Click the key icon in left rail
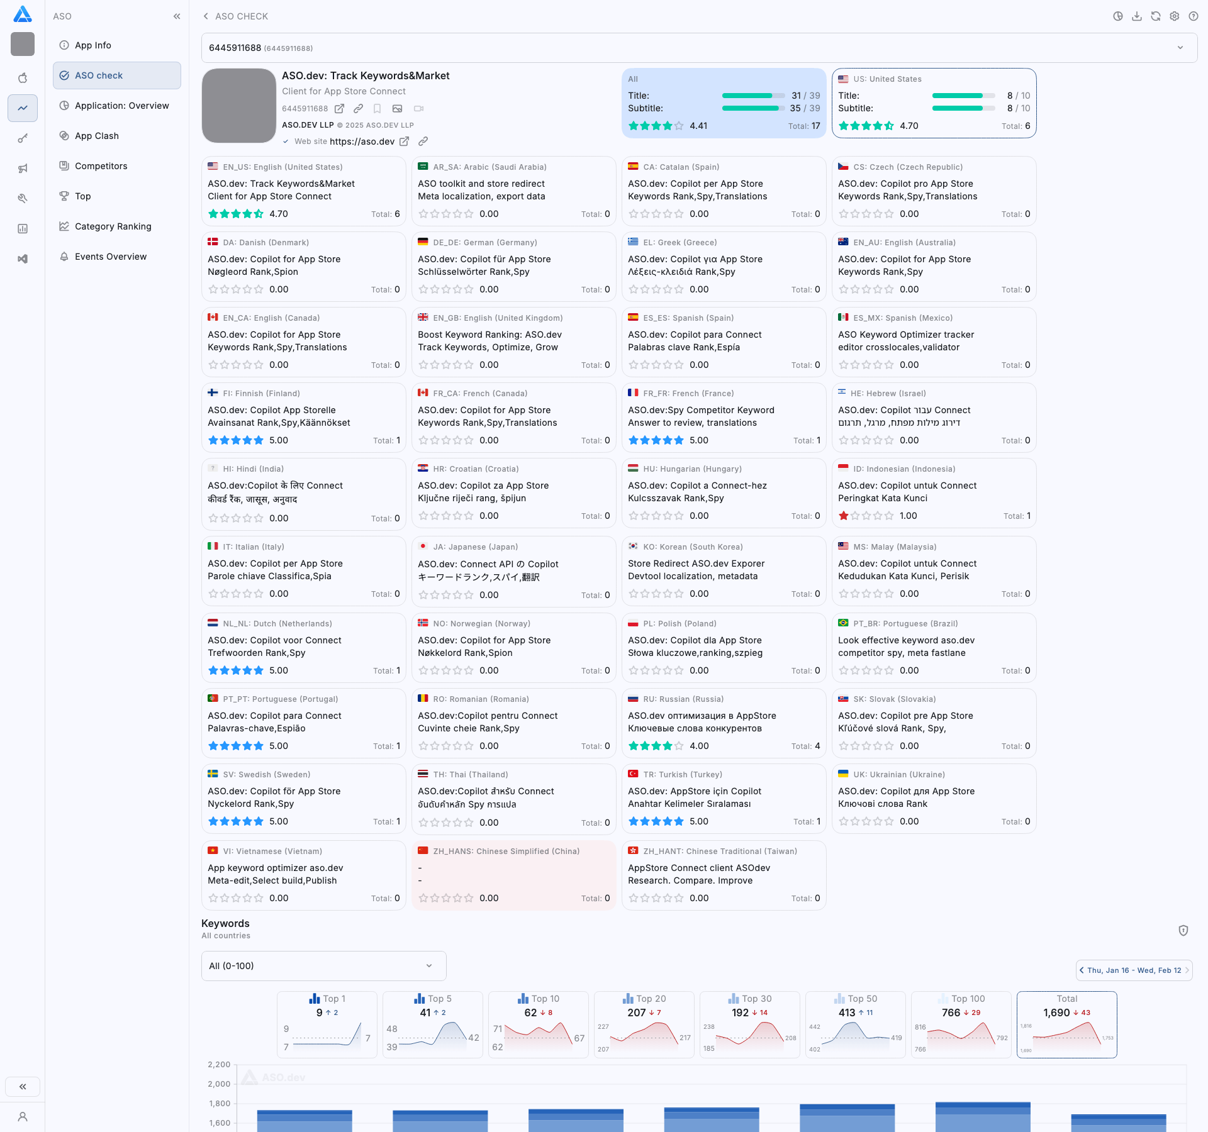The width and height of the screenshot is (1208, 1132). [x=23, y=138]
